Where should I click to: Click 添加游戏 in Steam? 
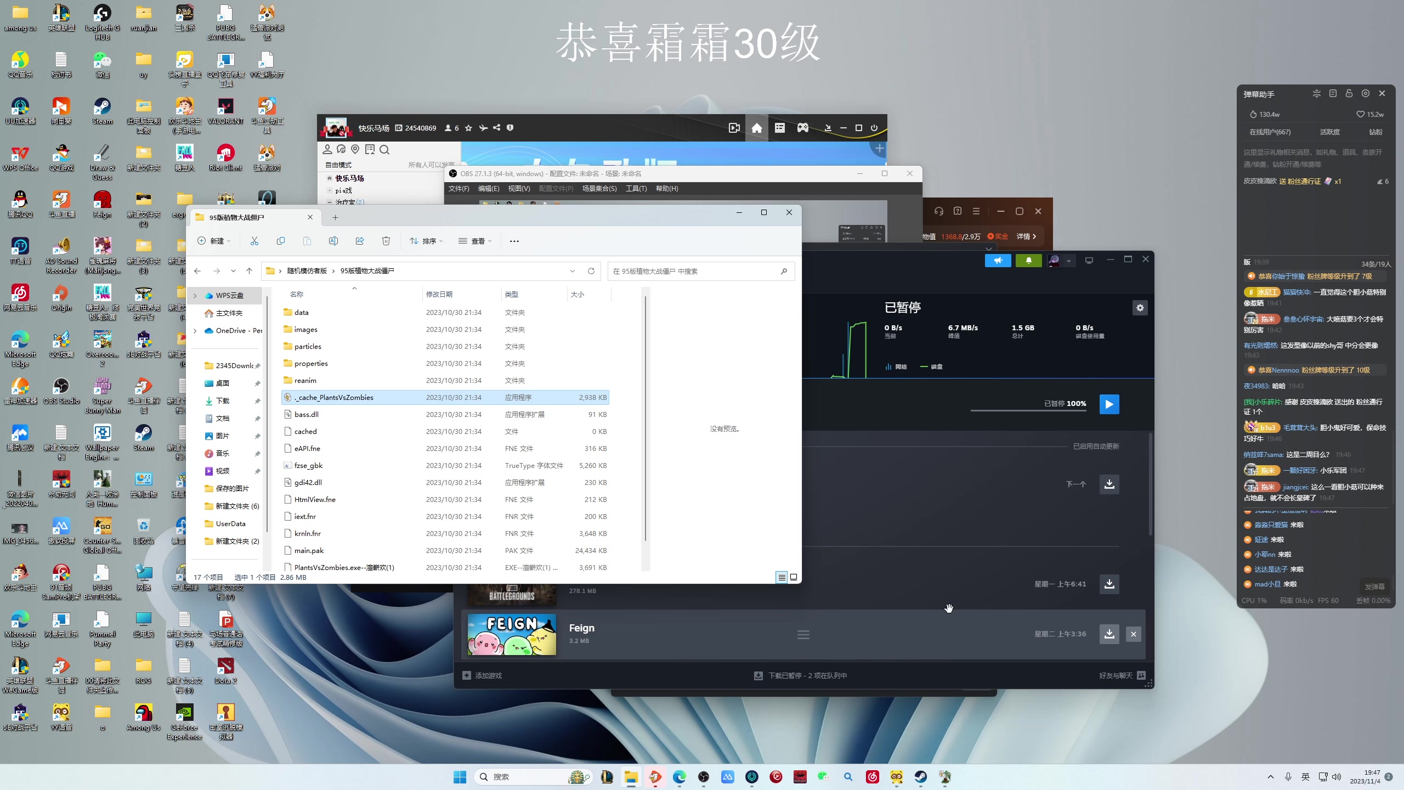pyautogui.click(x=483, y=676)
